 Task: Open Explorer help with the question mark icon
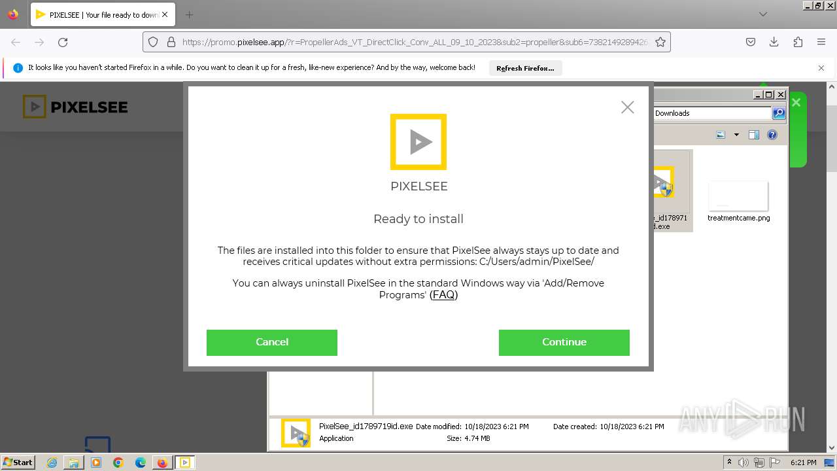point(772,135)
